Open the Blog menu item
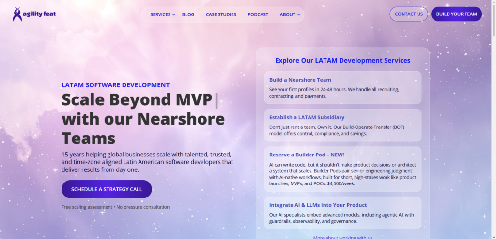This screenshot has width=496, height=239. [188, 14]
